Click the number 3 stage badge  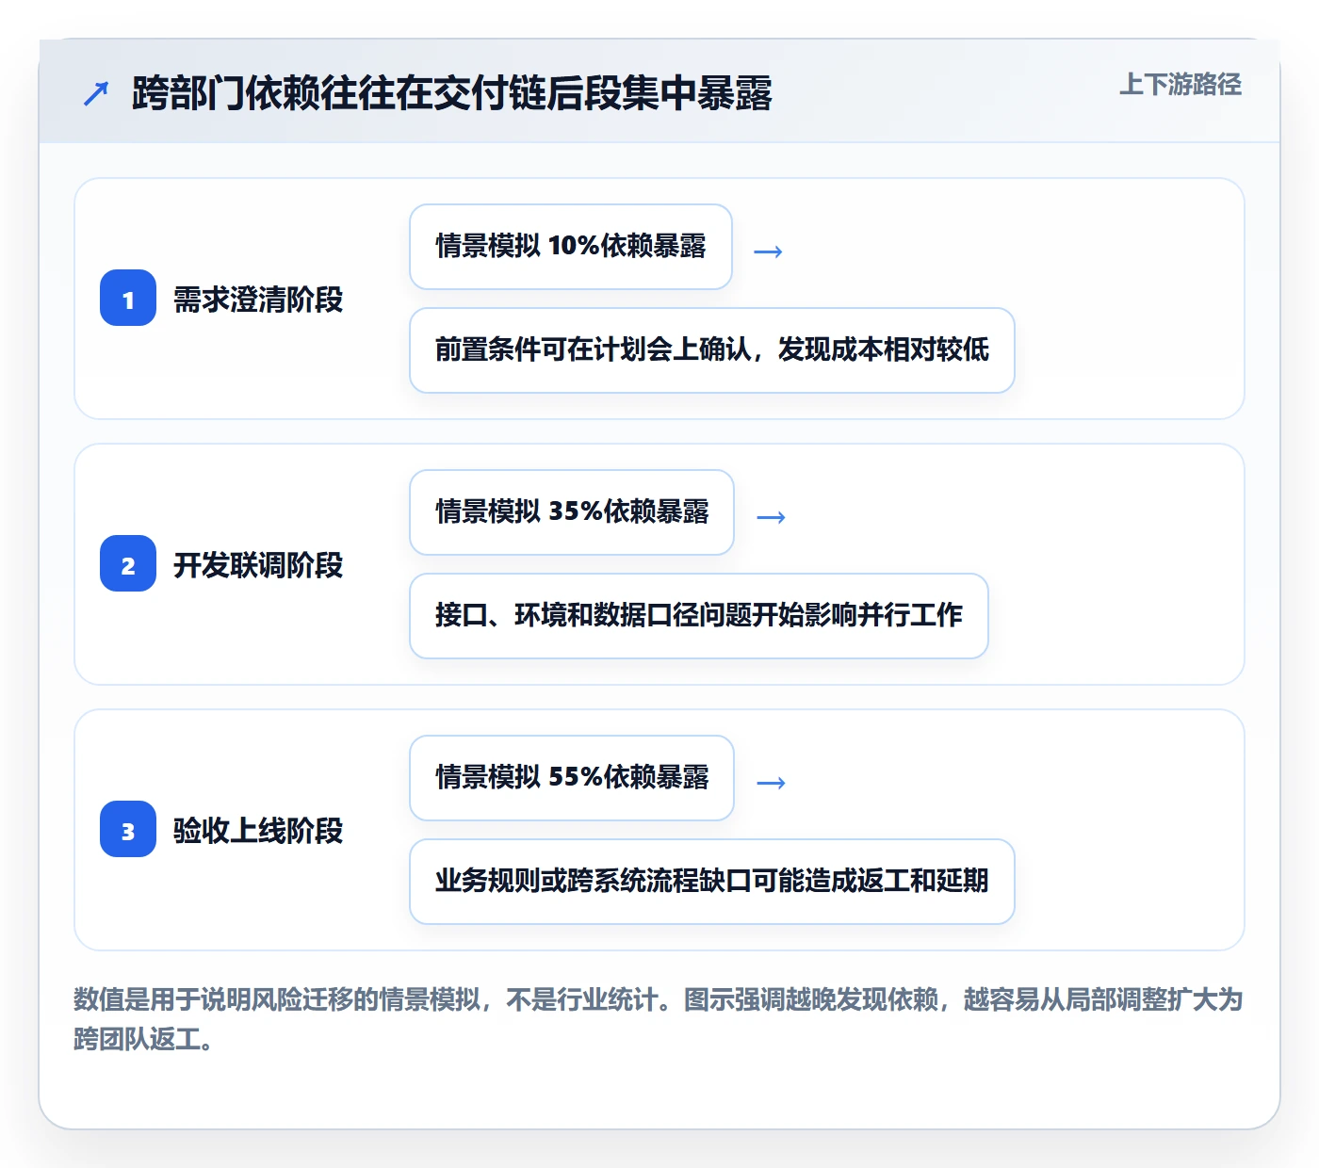point(128,830)
